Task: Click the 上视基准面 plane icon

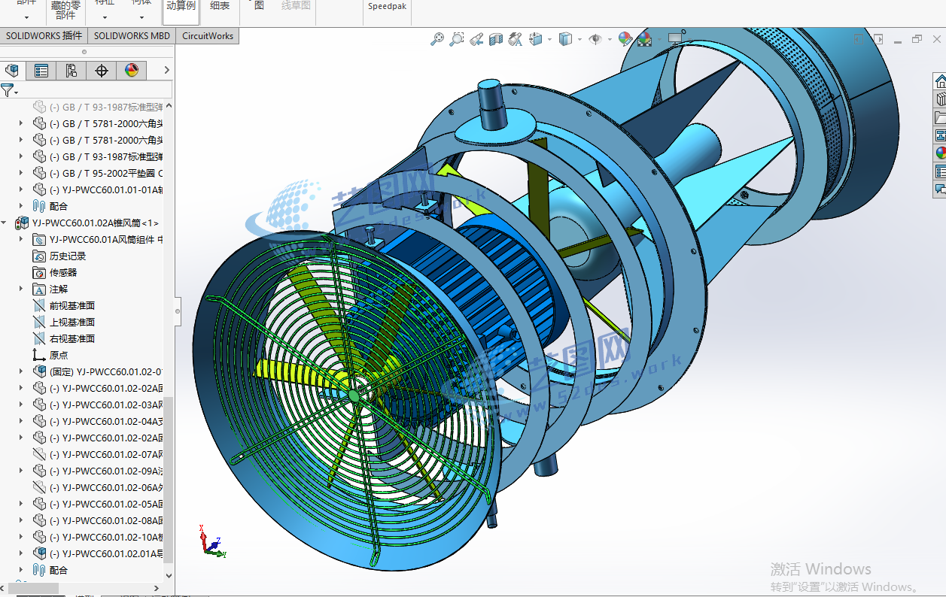Action: tap(39, 322)
